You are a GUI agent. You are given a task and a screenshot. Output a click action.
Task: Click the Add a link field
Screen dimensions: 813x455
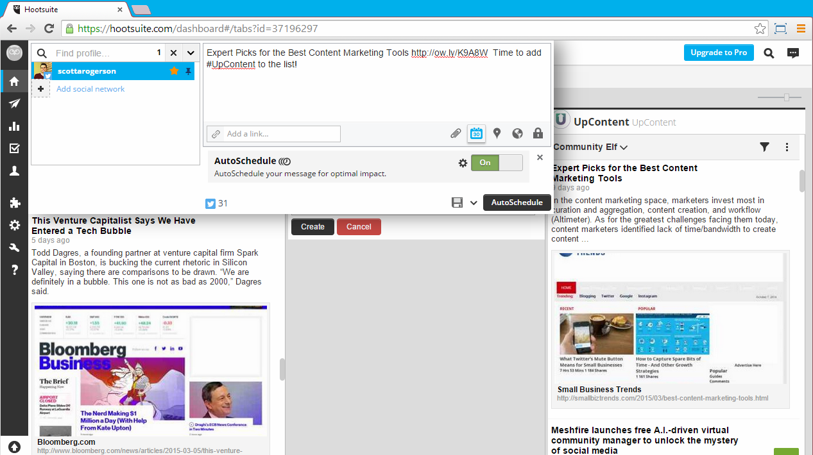tap(273, 134)
